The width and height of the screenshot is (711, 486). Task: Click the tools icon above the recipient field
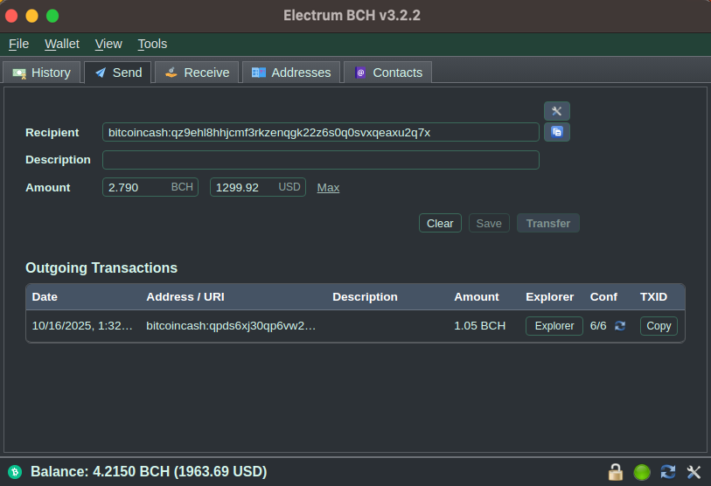point(557,111)
